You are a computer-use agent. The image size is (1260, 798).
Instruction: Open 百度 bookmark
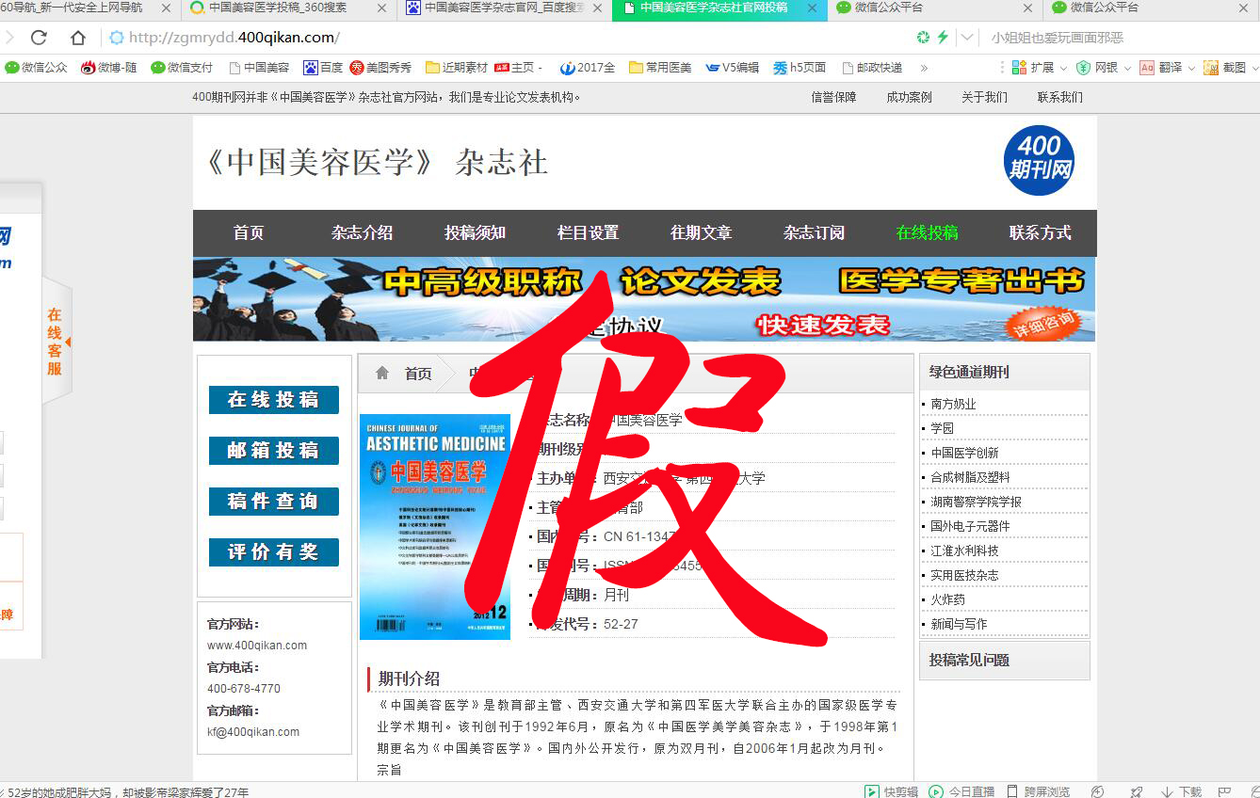point(323,68)
